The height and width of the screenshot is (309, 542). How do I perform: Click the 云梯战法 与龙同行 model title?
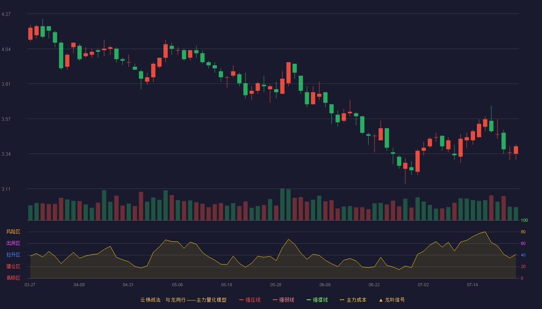coord(183,300)
